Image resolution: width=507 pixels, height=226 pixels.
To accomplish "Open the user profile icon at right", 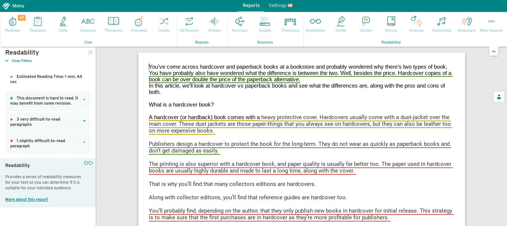I will coord(499,97).
